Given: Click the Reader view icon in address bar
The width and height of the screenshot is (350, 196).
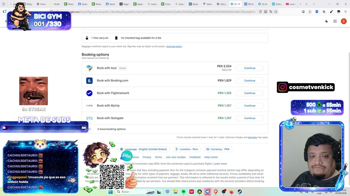Looking at the screenshot, I should (260, 12).
